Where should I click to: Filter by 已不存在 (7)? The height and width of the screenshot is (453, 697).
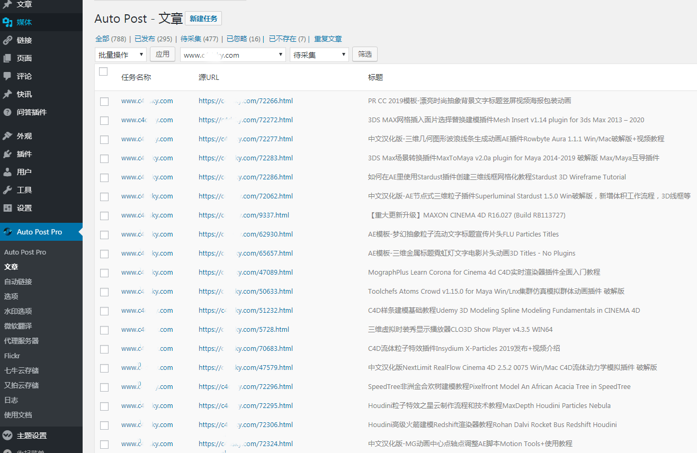288,39
